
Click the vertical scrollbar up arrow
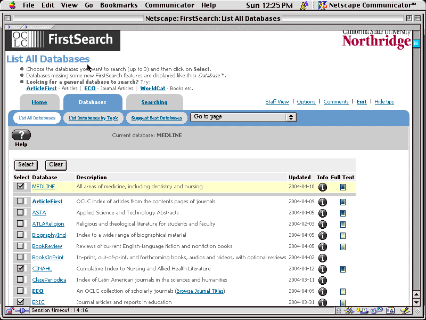416,294
